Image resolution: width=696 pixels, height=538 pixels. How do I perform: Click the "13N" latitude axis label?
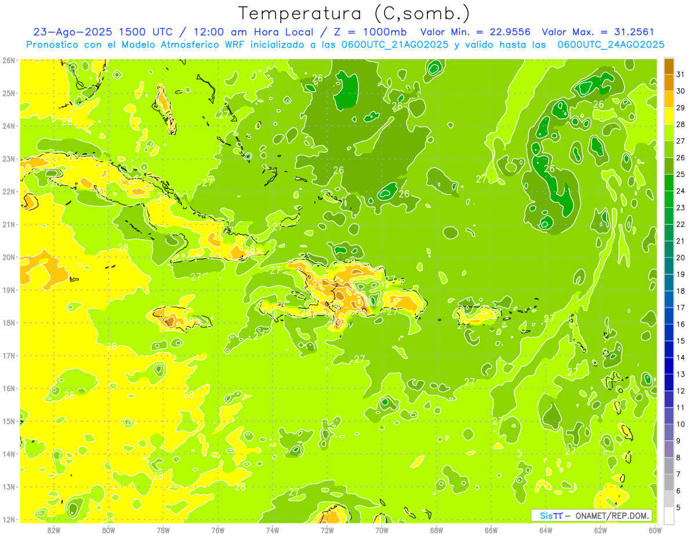(8, 487)
